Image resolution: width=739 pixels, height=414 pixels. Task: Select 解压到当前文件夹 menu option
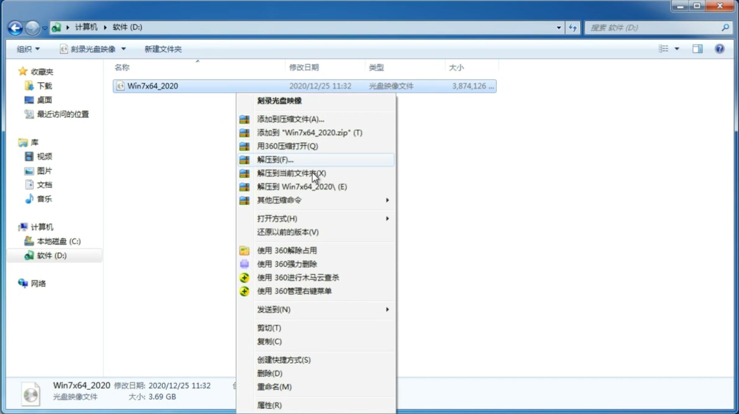pyautogui.click(x=291, y=173)
